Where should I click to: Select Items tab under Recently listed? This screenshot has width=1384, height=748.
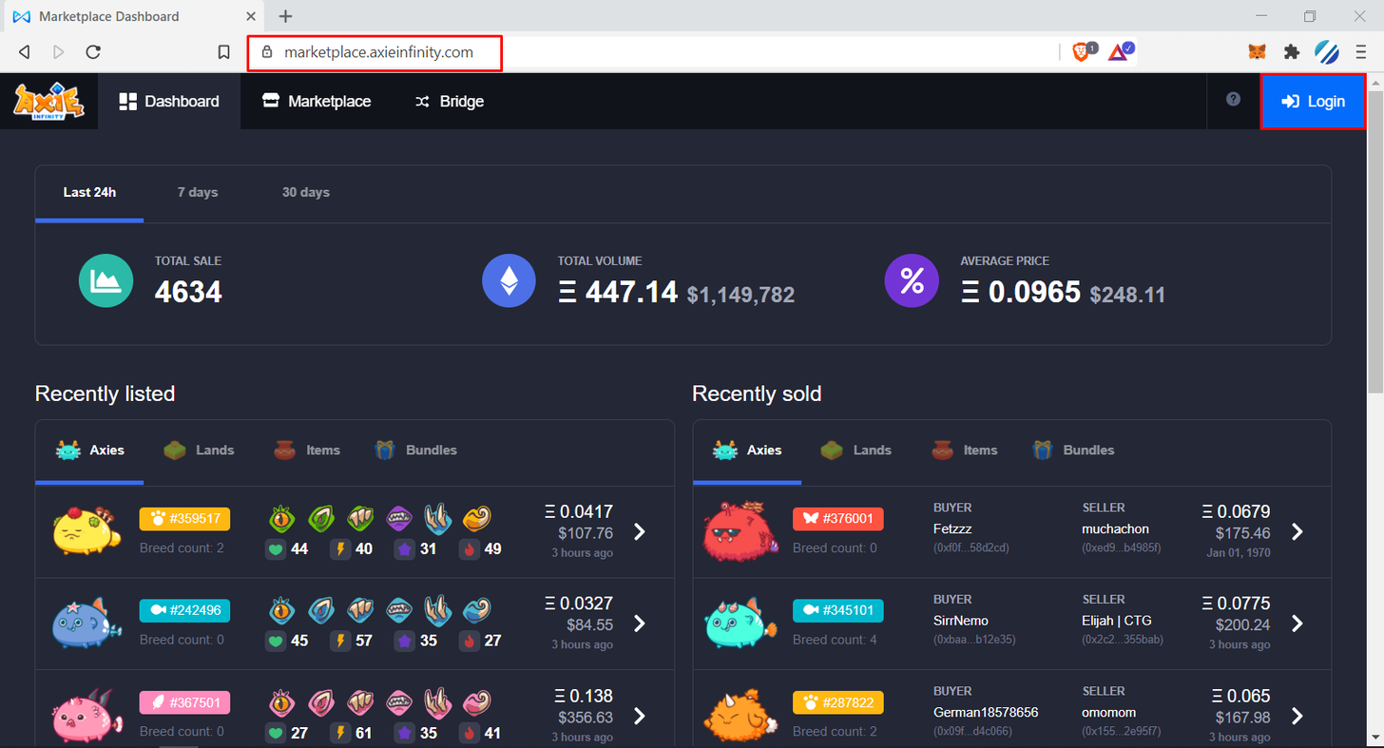[x=306, y=450]
